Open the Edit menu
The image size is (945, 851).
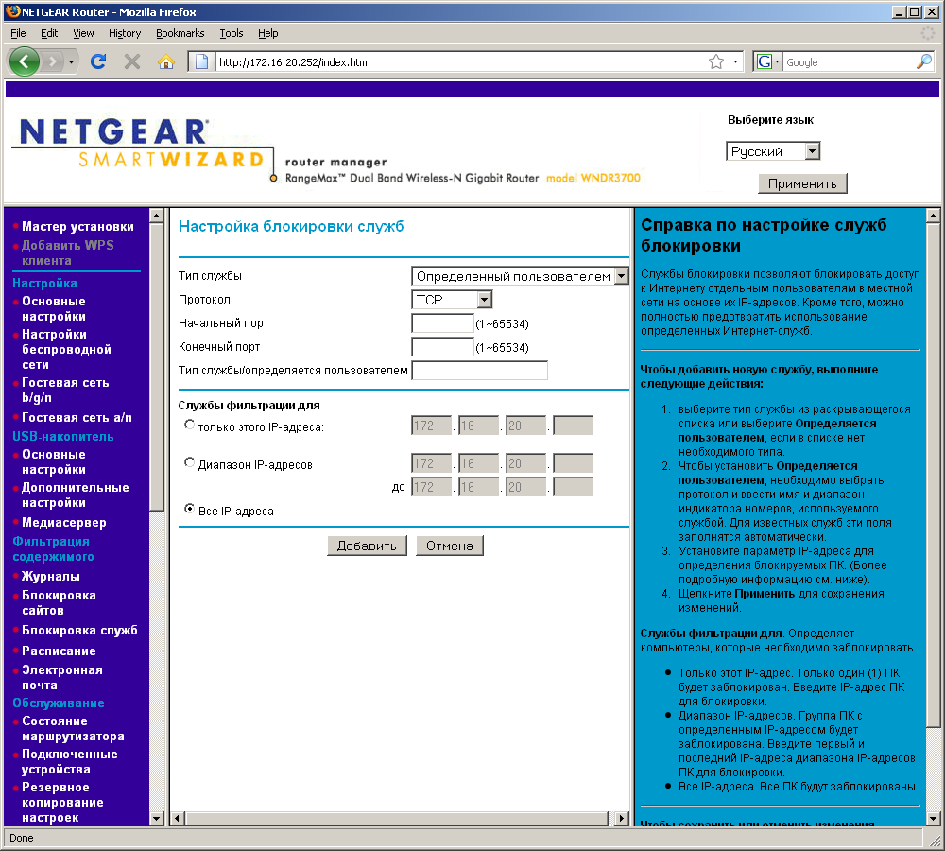tap(49, 33)
